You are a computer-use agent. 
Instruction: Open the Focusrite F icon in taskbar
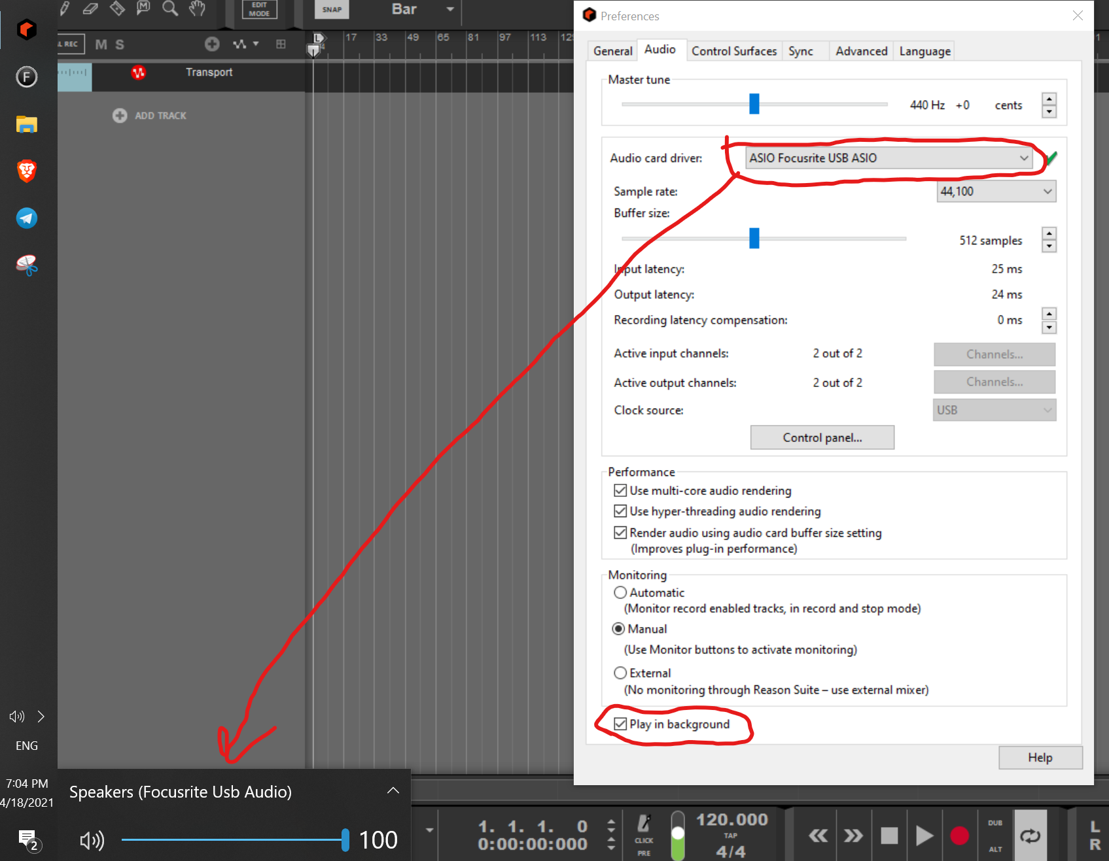click(27, 77)
